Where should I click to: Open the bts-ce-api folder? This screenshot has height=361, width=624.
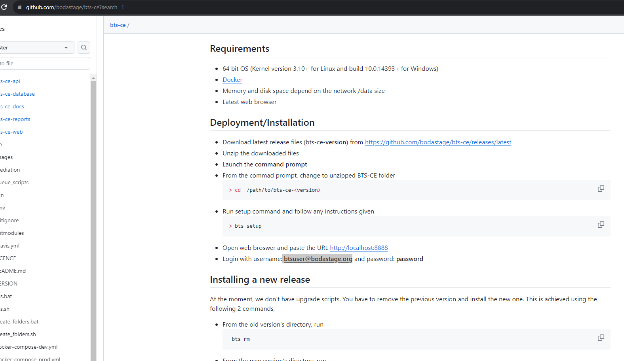pyautogui.click(x=10, y=81)
